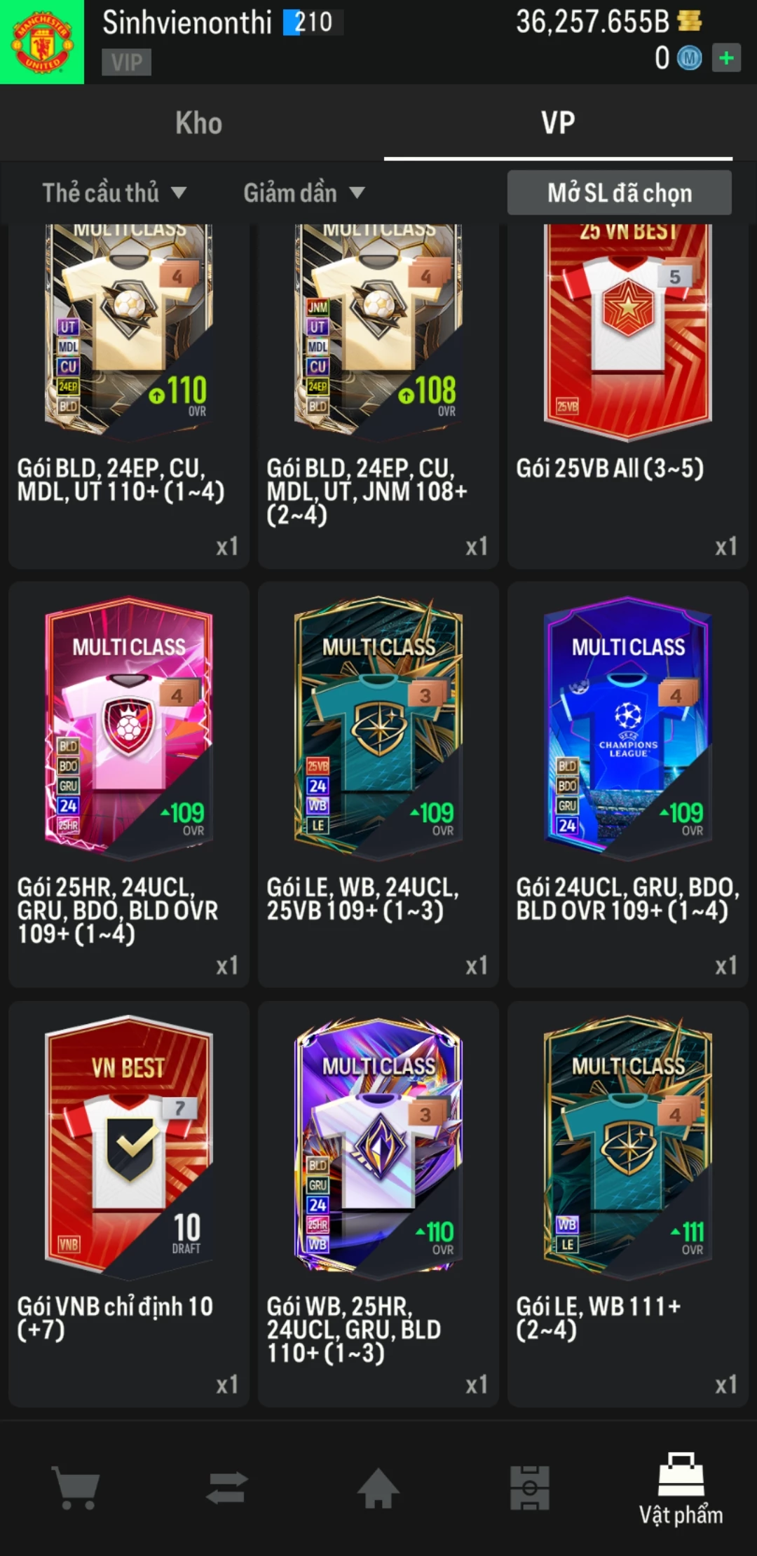
Task: Tap the blue M points coin icon
Action: point(689,57)
